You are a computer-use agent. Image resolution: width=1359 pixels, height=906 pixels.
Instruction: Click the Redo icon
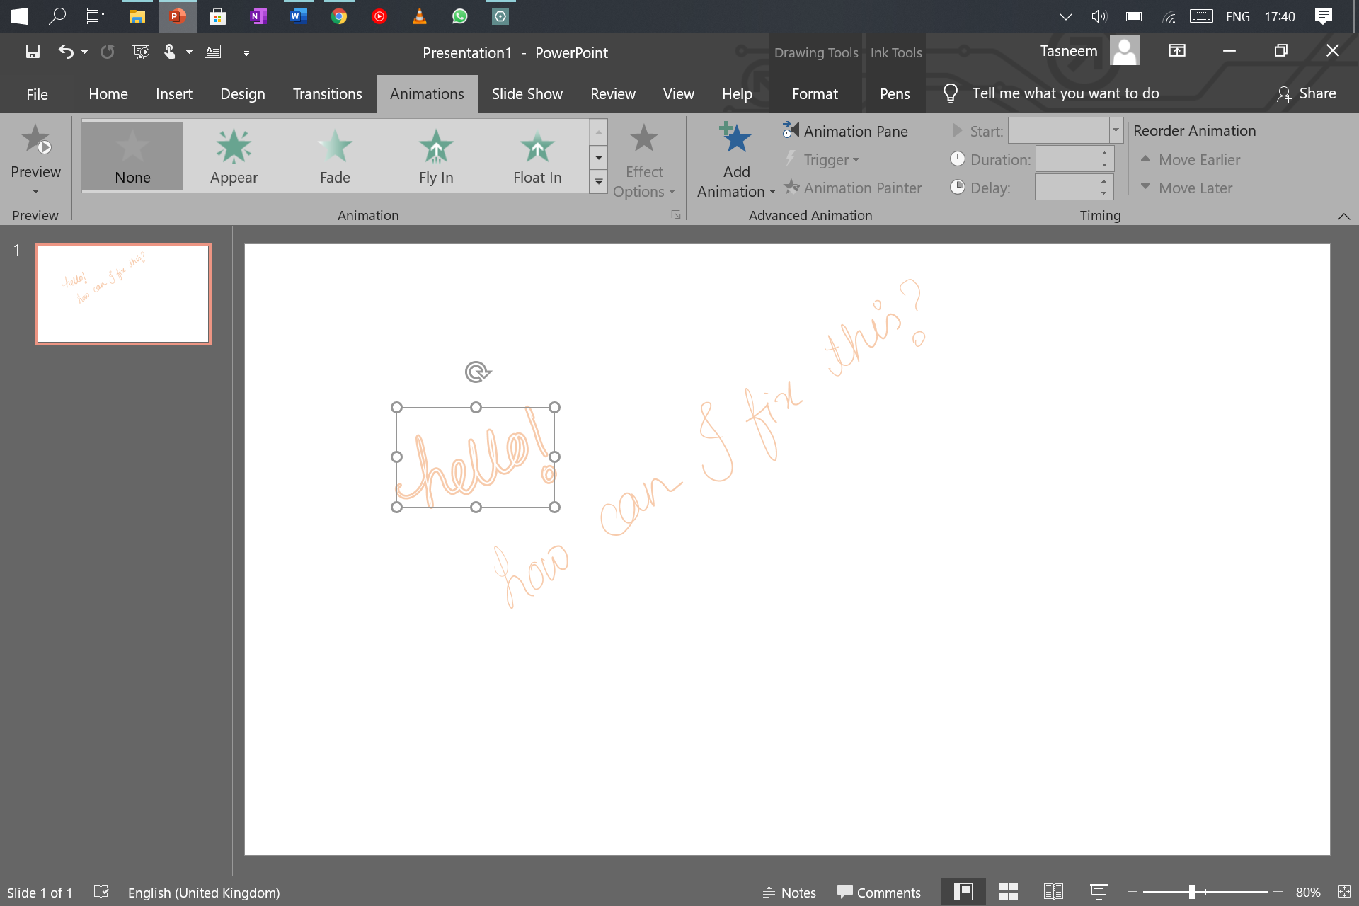(x=107, y=52)
